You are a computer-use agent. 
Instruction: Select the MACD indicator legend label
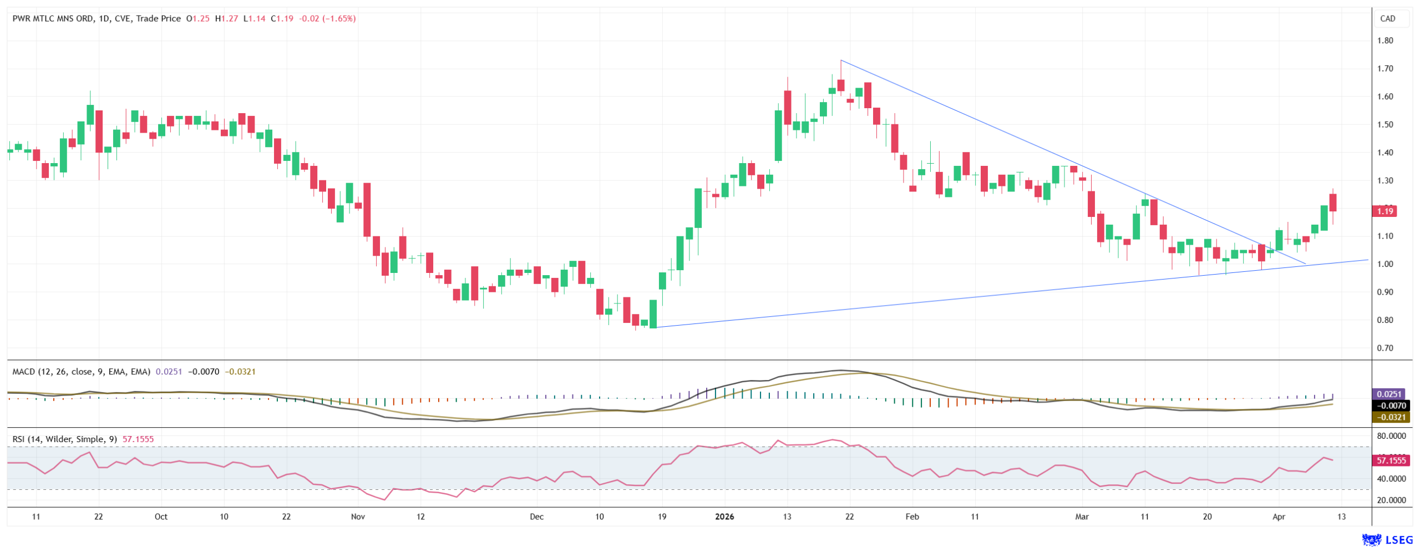81,371
